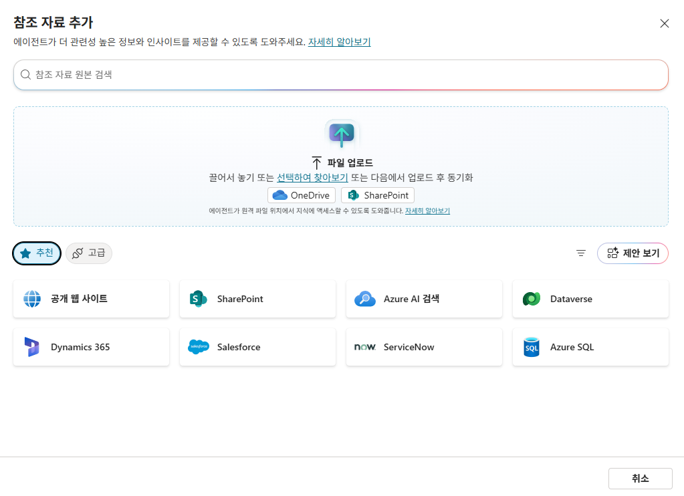Open 자세히 알아보기 link in upload area
Image resolution: width=684 pixels, height=496 pixels.
[427, 211]
